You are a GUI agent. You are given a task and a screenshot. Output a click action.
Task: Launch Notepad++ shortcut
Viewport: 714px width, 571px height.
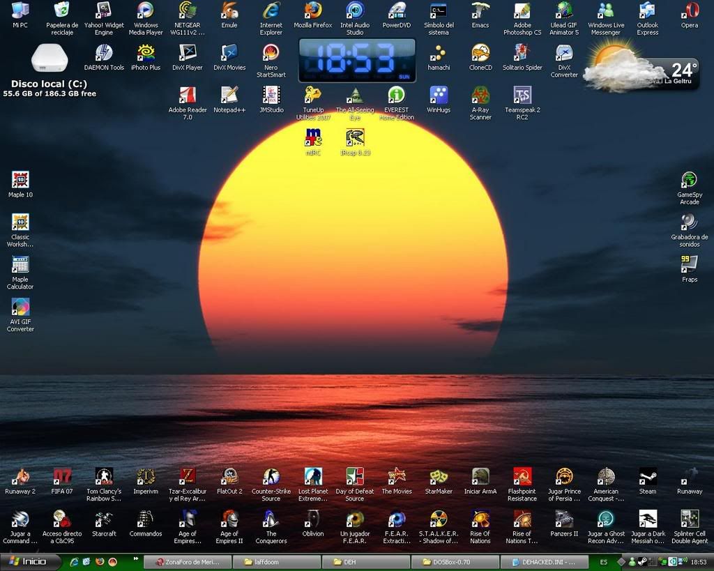click(x=229, y=96)
